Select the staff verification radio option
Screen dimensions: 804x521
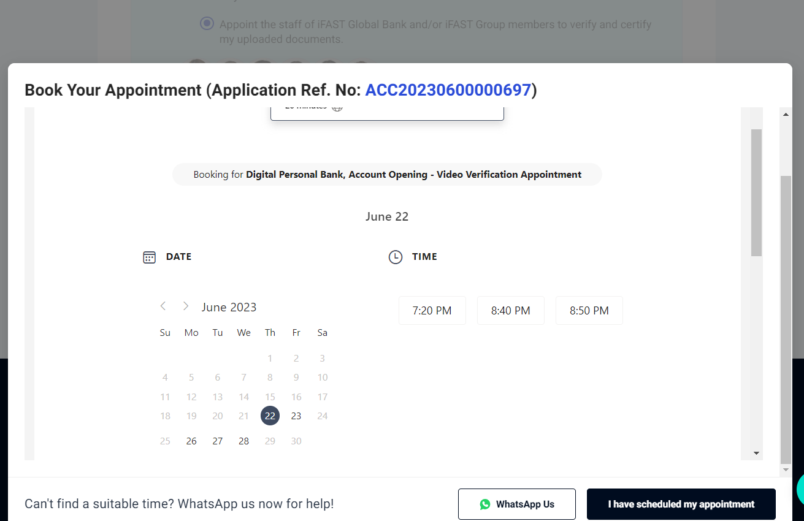tap(207, 24)
